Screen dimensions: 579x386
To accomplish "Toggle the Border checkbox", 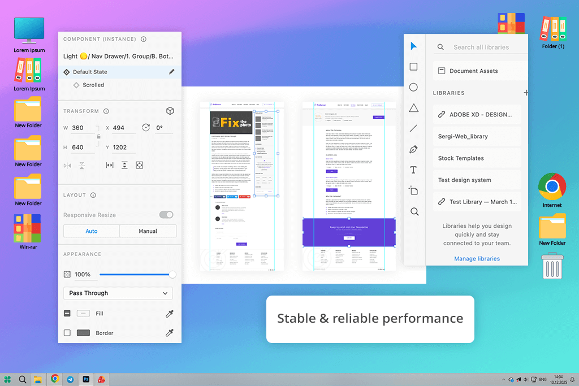I will [x=67, y=333].
